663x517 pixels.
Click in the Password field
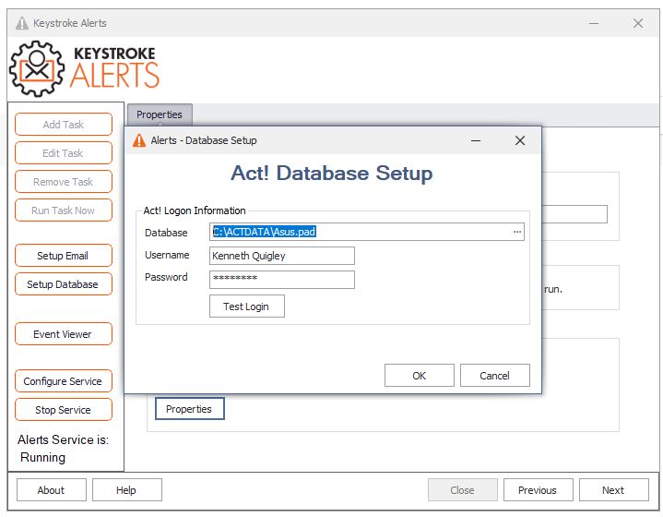282,280
